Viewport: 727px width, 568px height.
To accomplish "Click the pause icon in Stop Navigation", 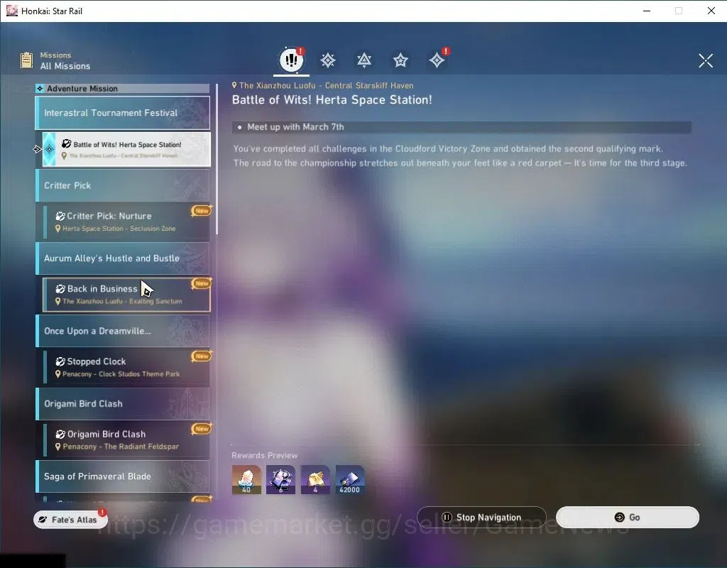I will (447, 517).
